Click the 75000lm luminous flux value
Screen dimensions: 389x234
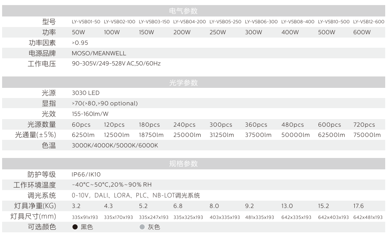(367, 135)
